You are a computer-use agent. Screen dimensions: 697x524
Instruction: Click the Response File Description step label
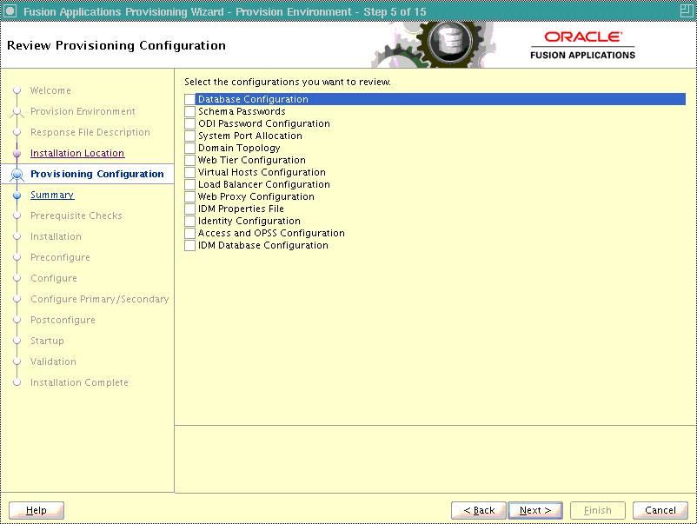(90, 132)
